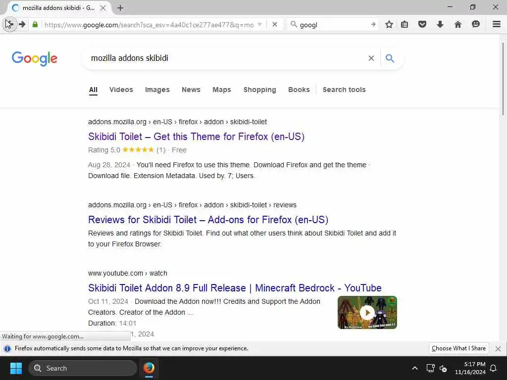Open URL history dropdown arrow
This screenshot has height=380, width=507.
tap(259, 25)
